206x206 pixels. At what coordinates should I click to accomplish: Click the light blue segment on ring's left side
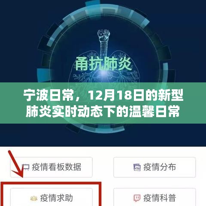(x=41, y=75)
